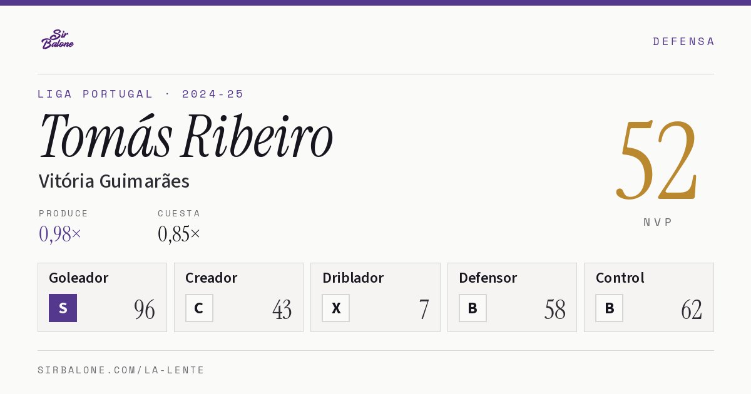Click the Creador card title

[x=211, y=278]
